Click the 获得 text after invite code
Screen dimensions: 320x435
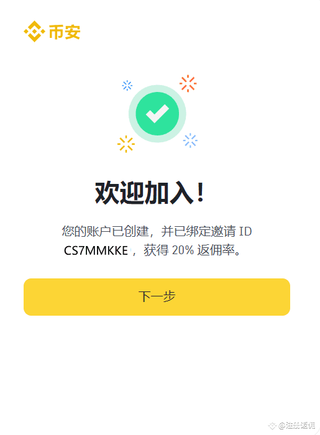tap(156, 250)
